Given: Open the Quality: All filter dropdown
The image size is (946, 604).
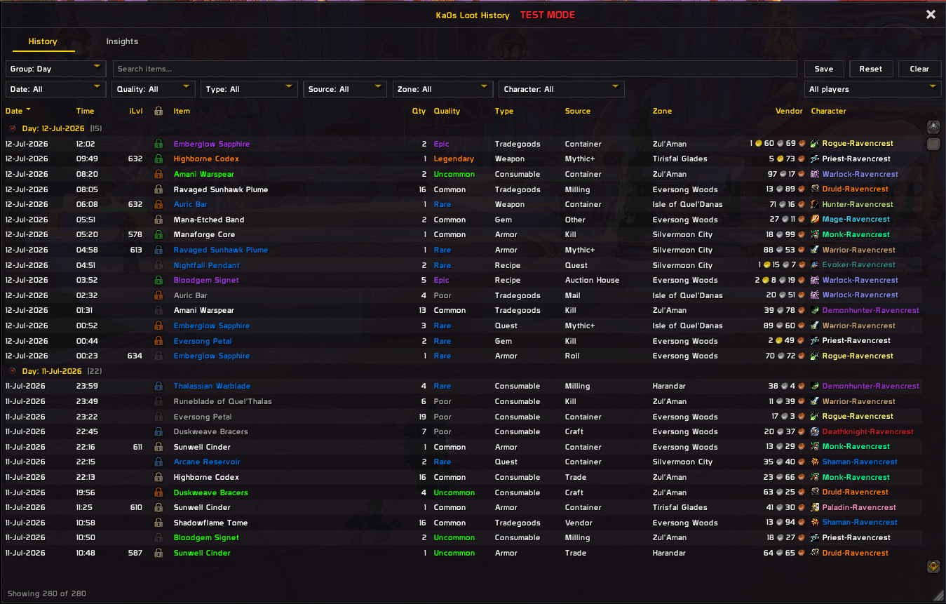Looking at the screenshot, I should (x=153, y=89).
